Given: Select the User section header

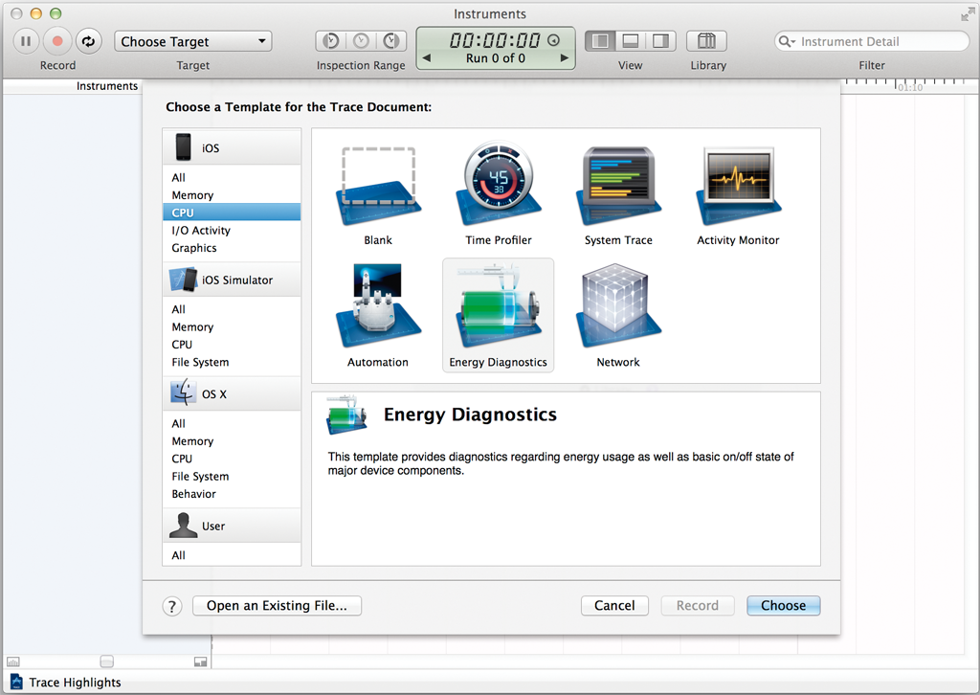Looking at the screenshot, I should [232, 526].
